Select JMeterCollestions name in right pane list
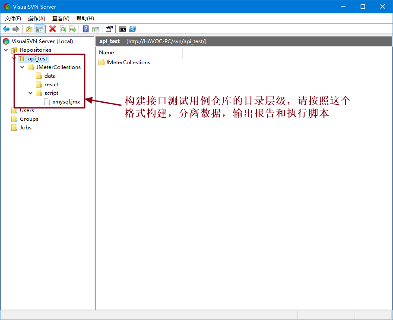The width and height of the screenshot is (393, 320). (x=128, y=62)
